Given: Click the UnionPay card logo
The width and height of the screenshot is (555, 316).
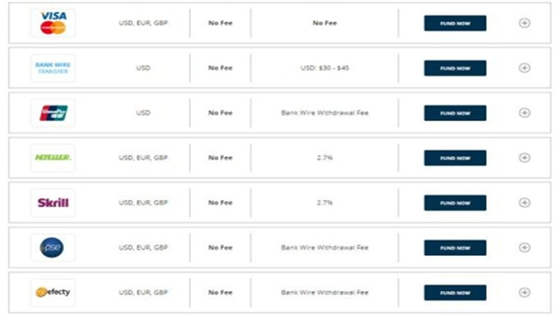Looking at the screenshot, I should coord(53,113).
